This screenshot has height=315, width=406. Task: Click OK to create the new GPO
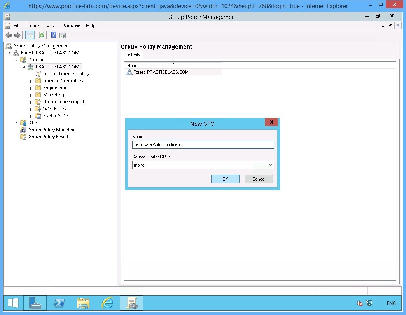tap(225, 179)
